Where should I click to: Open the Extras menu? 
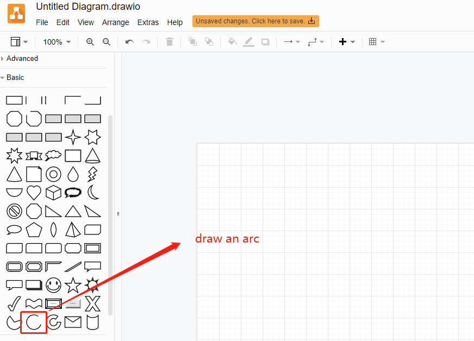pyautogui.click(x=148, y=22)
